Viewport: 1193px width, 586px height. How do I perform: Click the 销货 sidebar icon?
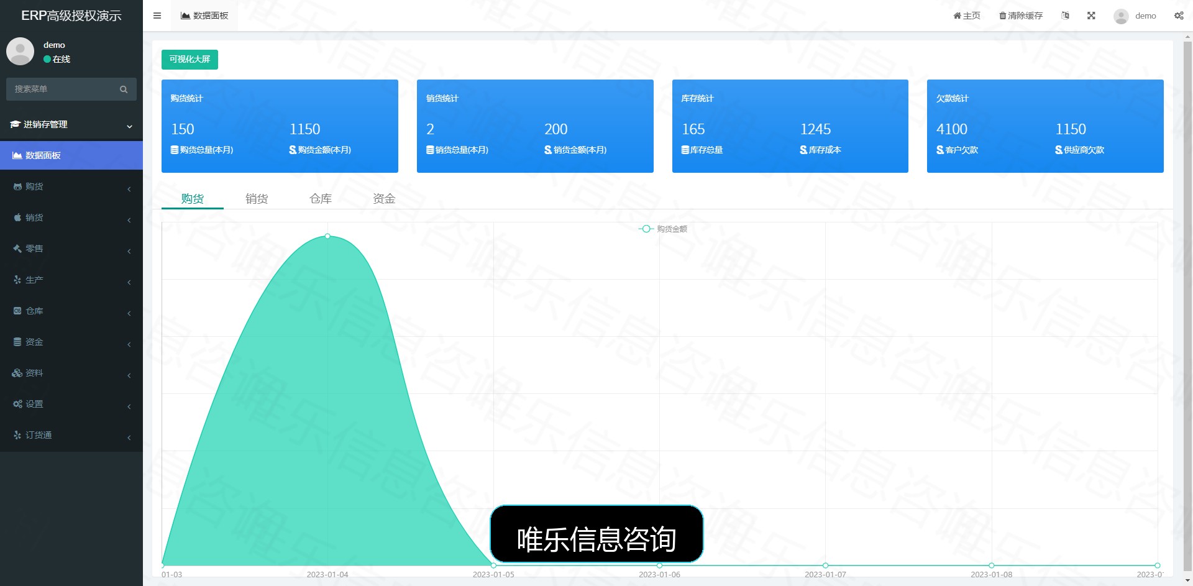(x=17, y=217)
